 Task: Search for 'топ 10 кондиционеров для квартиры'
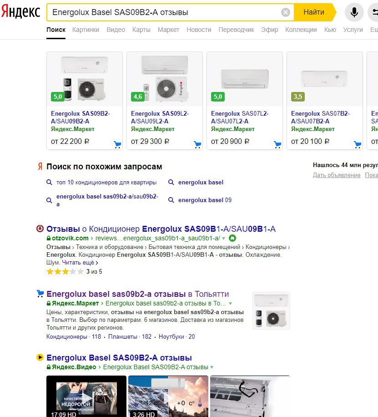[106, 183]
